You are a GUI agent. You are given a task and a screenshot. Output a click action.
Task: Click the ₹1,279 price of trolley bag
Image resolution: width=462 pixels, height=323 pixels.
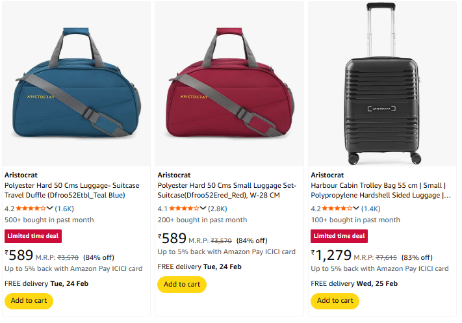click(331, 255)
